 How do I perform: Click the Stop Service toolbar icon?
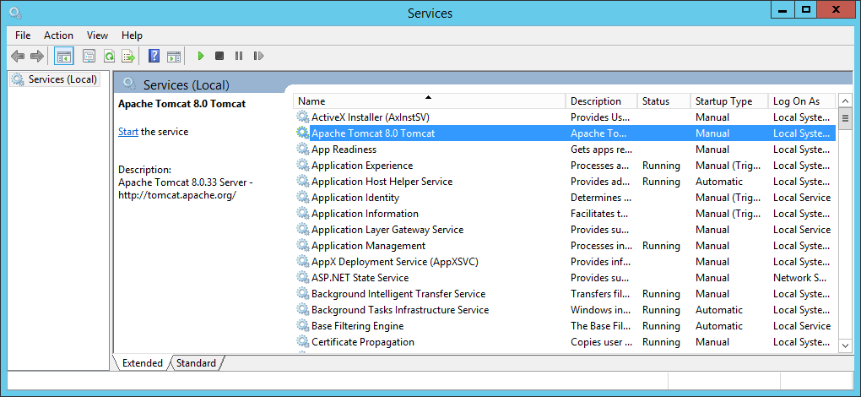[219, 57]
